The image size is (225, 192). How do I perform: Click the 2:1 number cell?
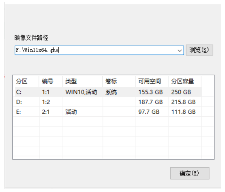(46, 112)
